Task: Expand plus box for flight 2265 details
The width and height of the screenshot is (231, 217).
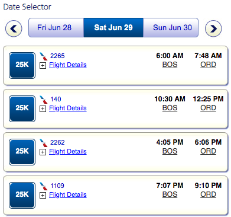Action: 43,66
